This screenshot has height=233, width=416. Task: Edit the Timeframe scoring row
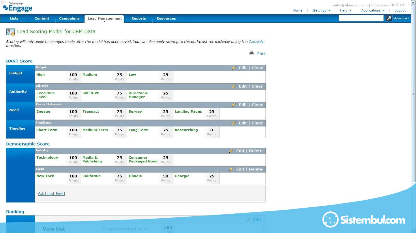coord(243,123)
